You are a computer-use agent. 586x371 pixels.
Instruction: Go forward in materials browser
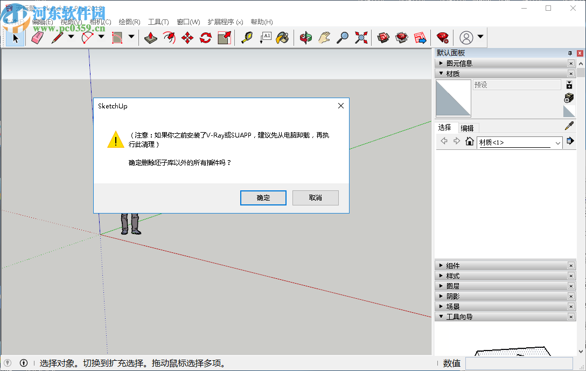457,141
